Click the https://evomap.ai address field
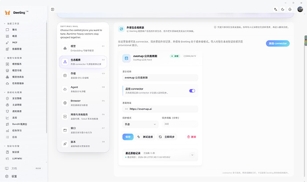This screenshot has height=182, width=307. 160,109
